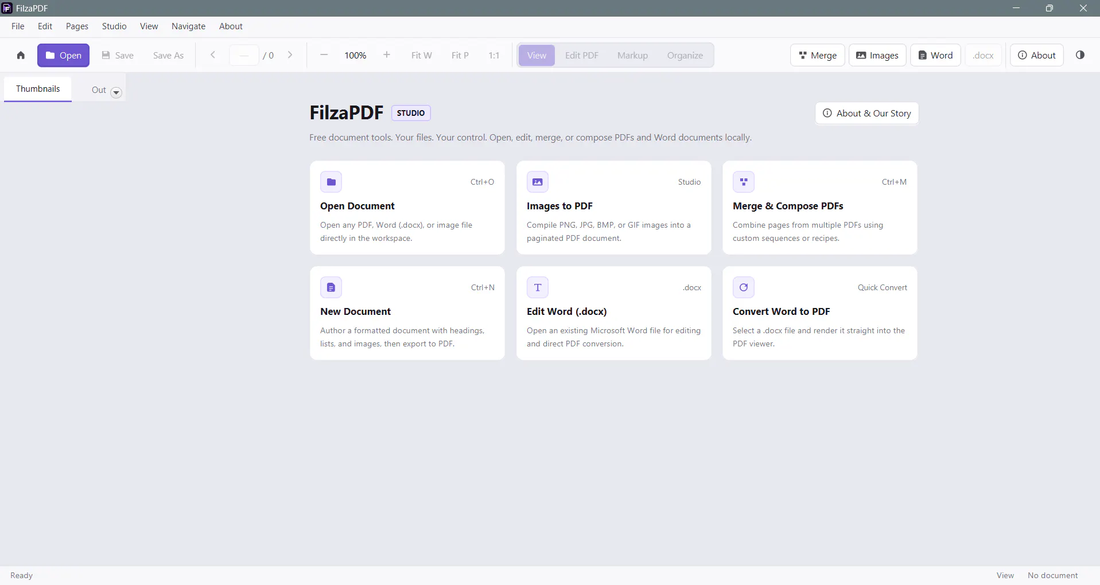The height and width of the screenshot is (585, 1100).
Task: Switch to View mode
Action: tap(537, 55)
